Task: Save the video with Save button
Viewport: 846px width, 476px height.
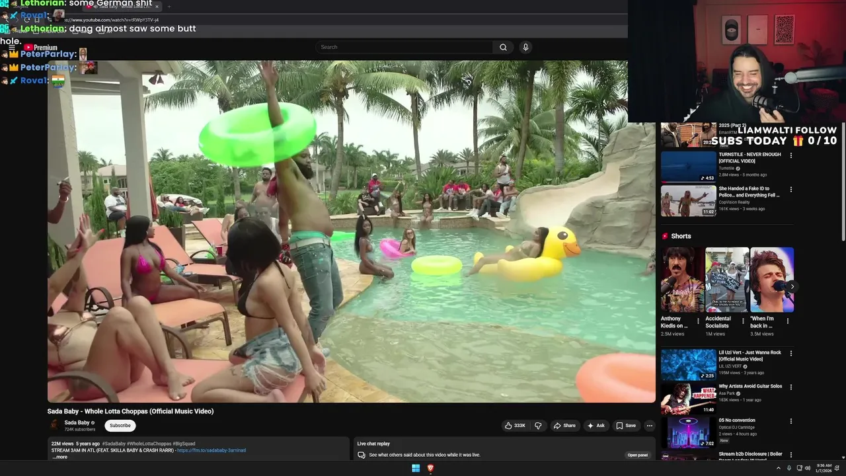Action: coord(625,426)
